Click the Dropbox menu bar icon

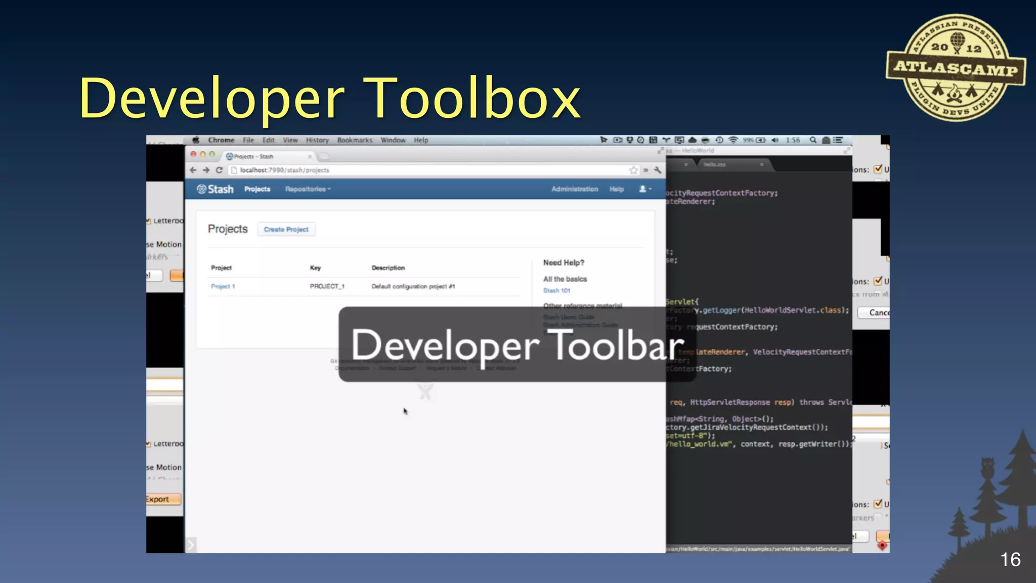pos(630,140)
